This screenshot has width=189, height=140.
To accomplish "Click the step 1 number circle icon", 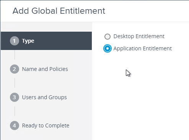I will pos(15,41).
